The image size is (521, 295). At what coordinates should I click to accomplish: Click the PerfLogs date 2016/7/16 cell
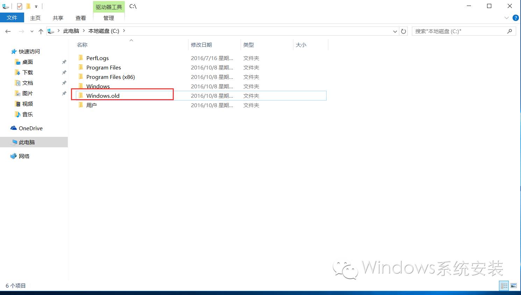(x=212, y=58)
